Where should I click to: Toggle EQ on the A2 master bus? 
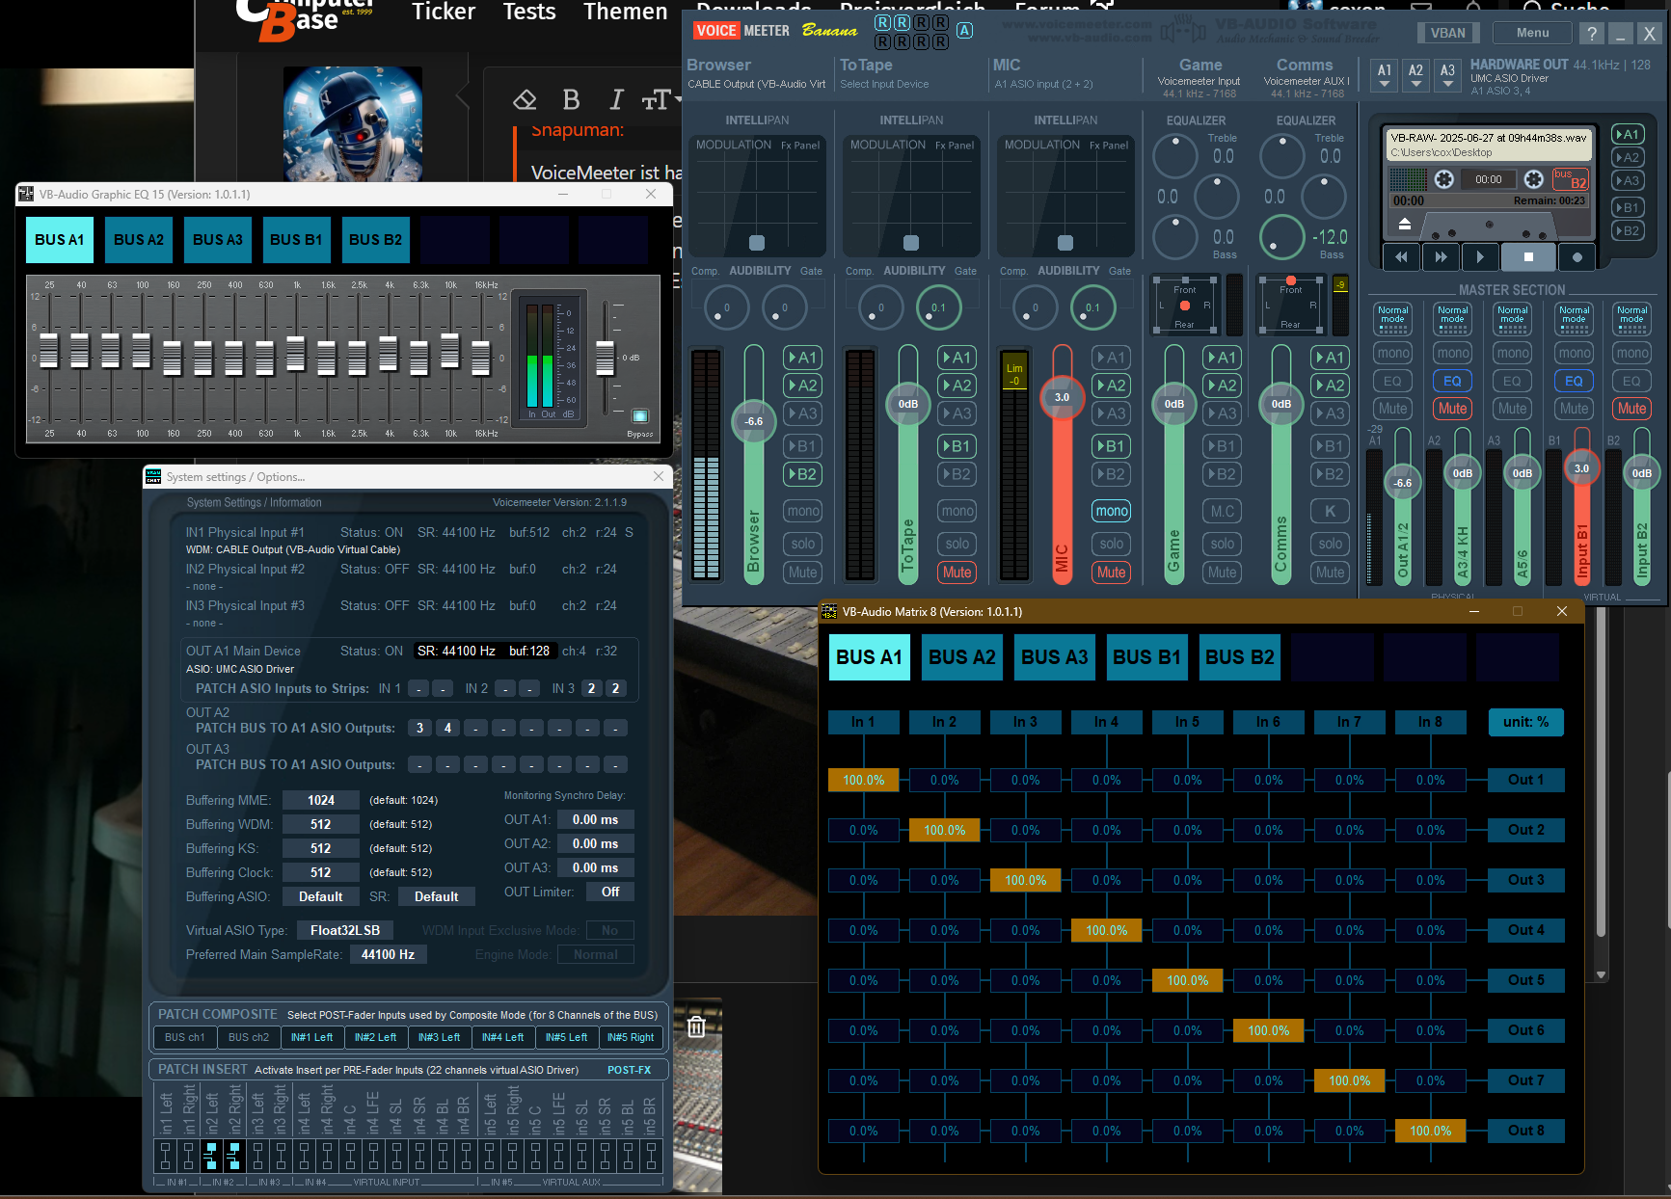click(1452, 381)
